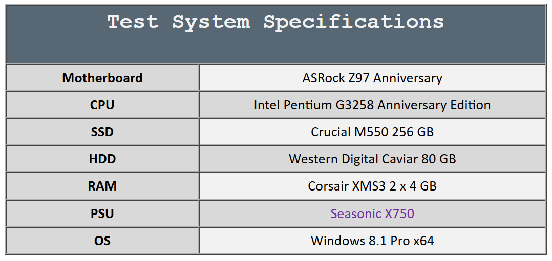Click the Windows 8.1 Pro x64 text

tap(372, 241)
